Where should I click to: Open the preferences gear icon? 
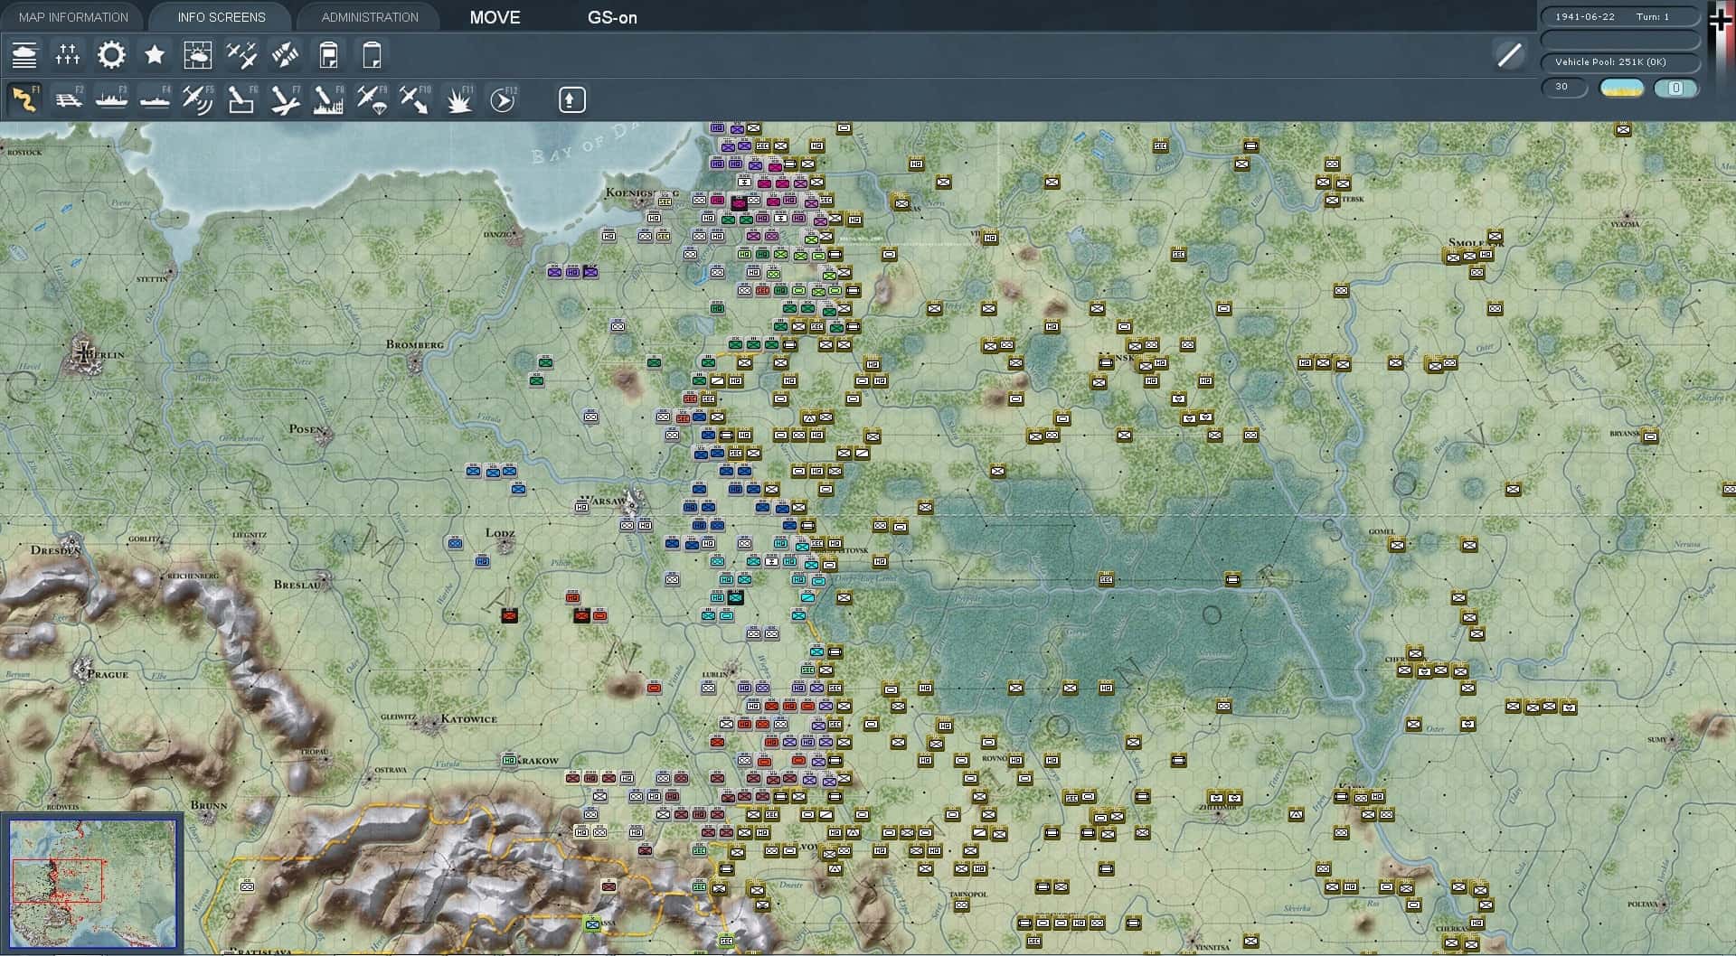pyautogui.click(x=110, y=55)
